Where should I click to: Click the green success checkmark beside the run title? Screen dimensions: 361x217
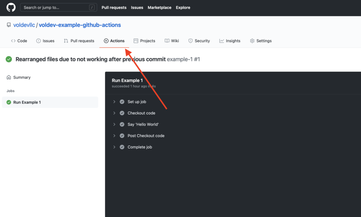coord(9,59)
